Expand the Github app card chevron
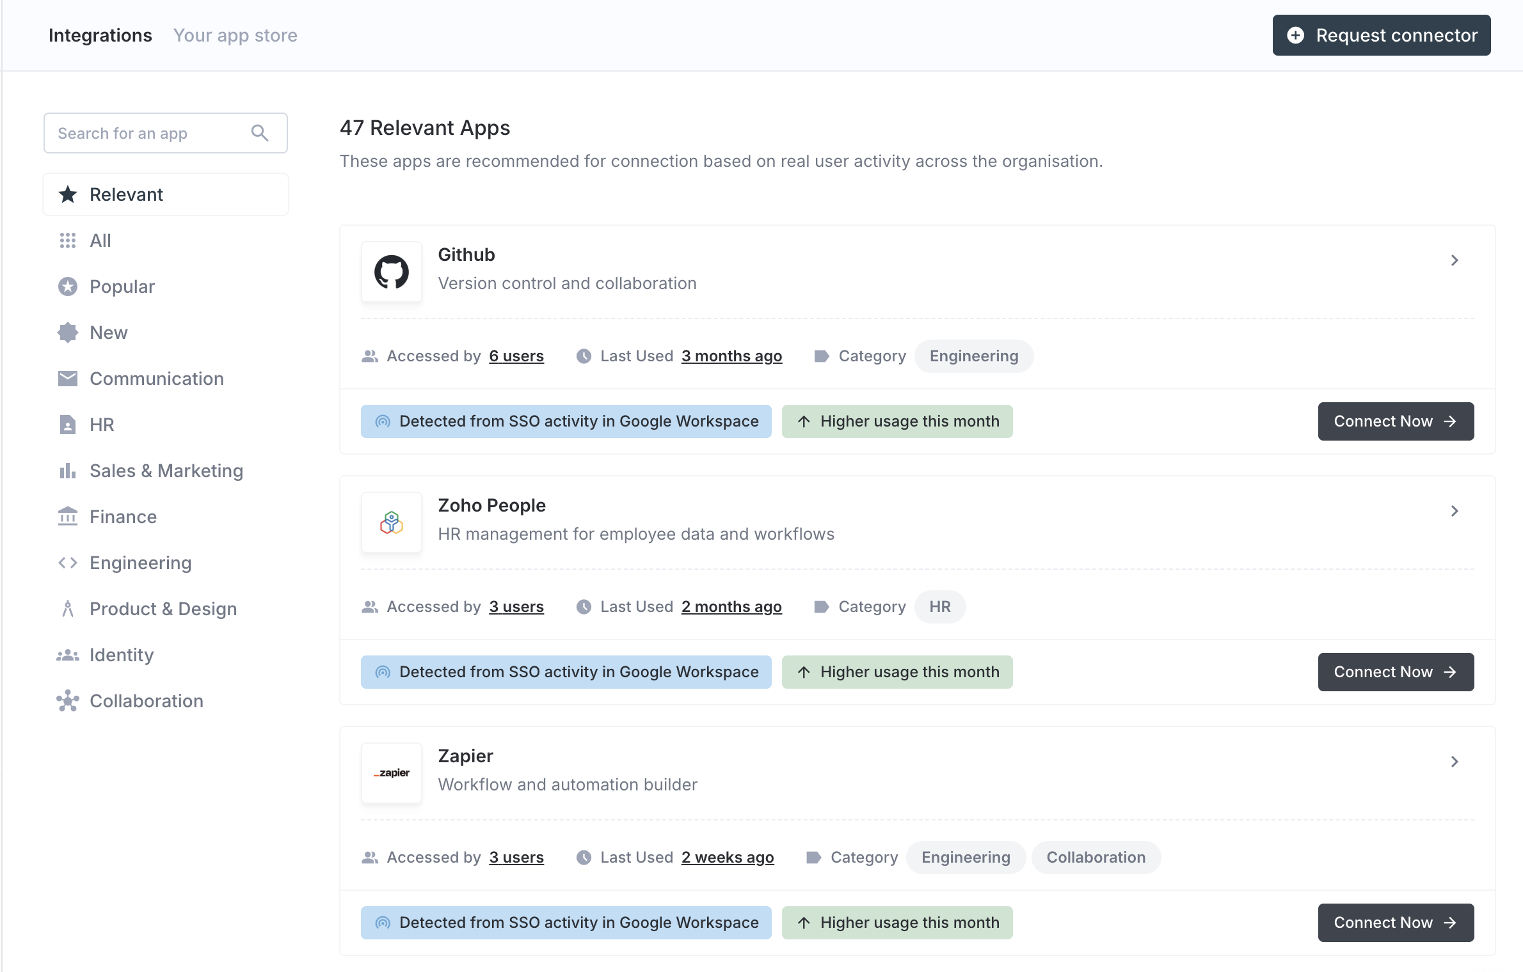Screen dimensions: 1523x972 [x=1455, y=260]
